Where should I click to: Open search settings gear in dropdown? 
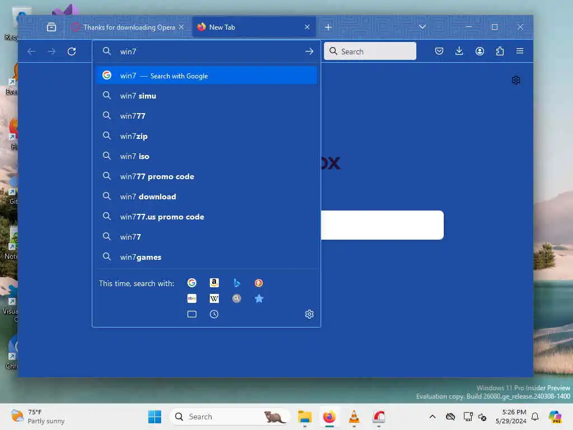click(x=309, y=314)
